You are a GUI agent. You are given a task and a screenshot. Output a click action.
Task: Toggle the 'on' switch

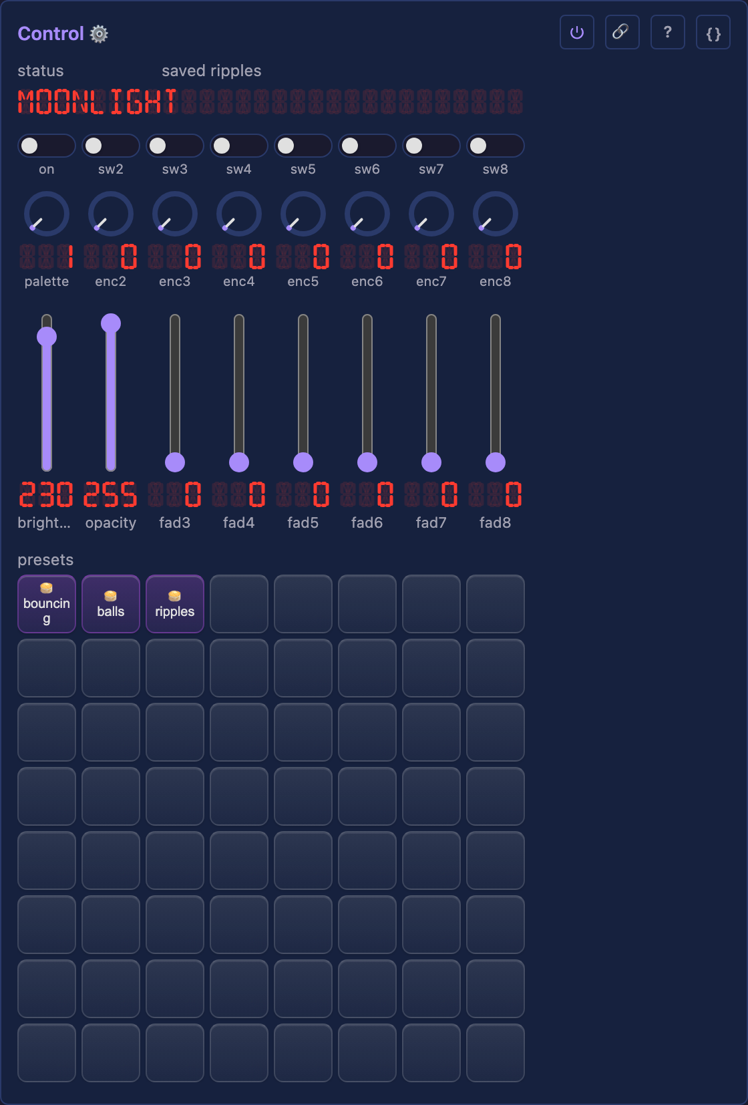[x=47, y=146]
